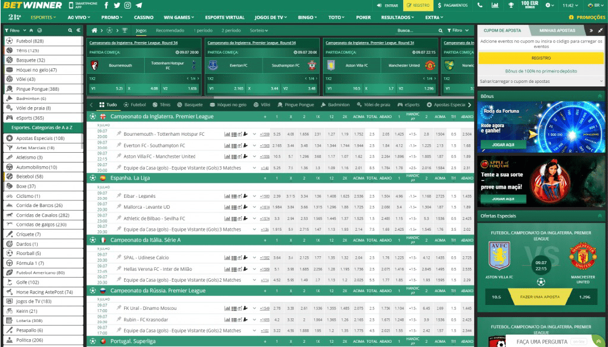Screen dimensions: 608x347
Task: Open statistics chart icon in header
Action: tap(495, 5)
